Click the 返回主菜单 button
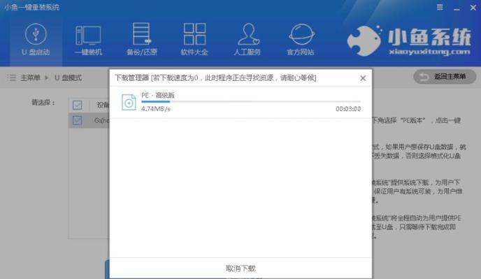The width and height of the screenshot is (481, 279). pos(445,77)
